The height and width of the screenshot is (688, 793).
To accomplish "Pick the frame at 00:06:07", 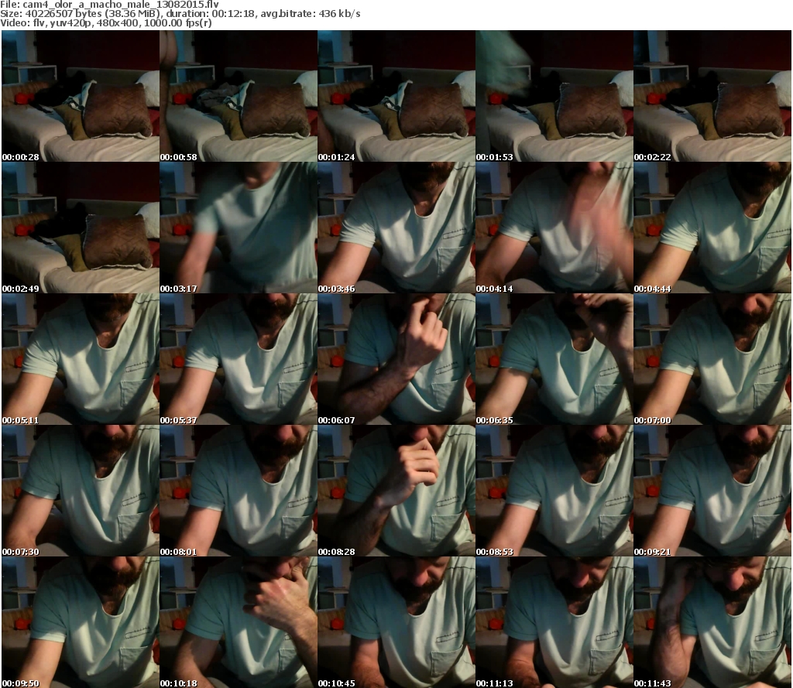I will [x=396, y=359].
